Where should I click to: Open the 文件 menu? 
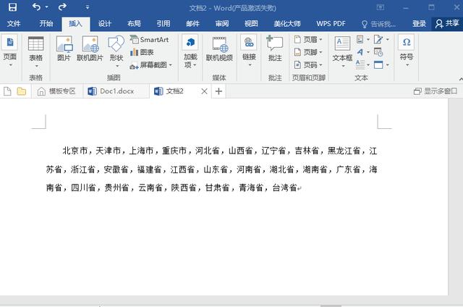coord(14,24)
